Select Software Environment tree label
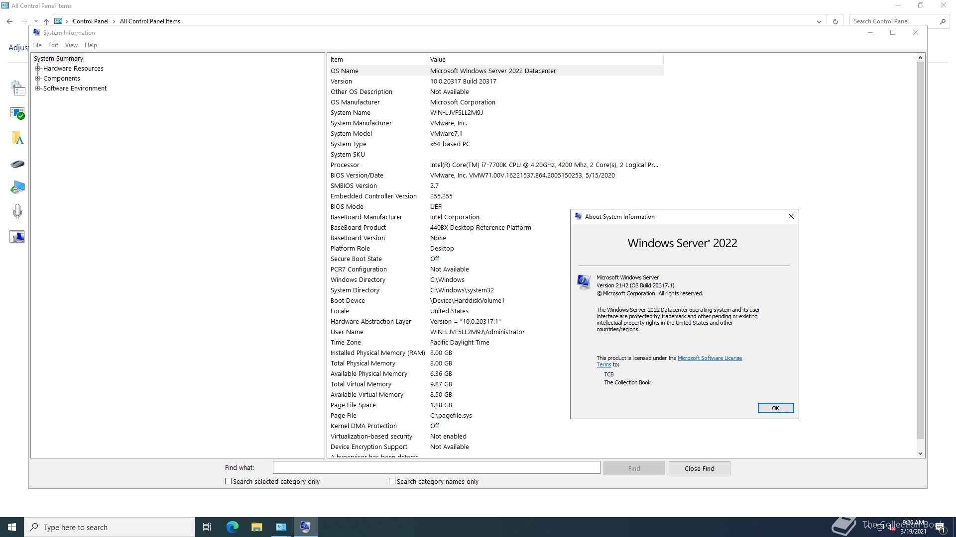Viewport: 956px width, 537px height. (x=75, y=89)
